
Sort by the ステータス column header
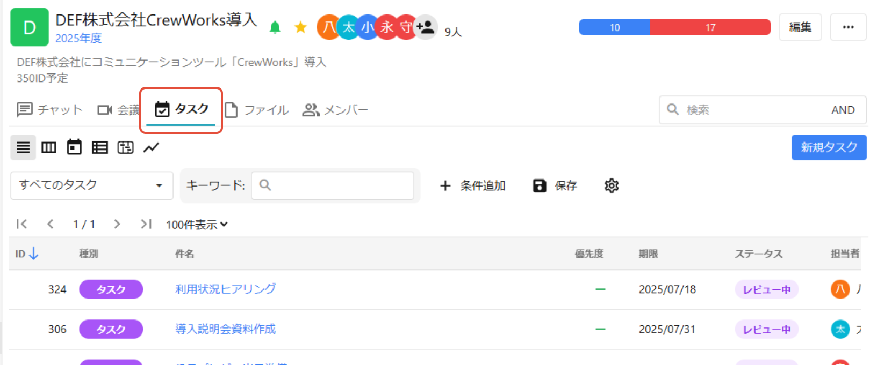point(759,254)
